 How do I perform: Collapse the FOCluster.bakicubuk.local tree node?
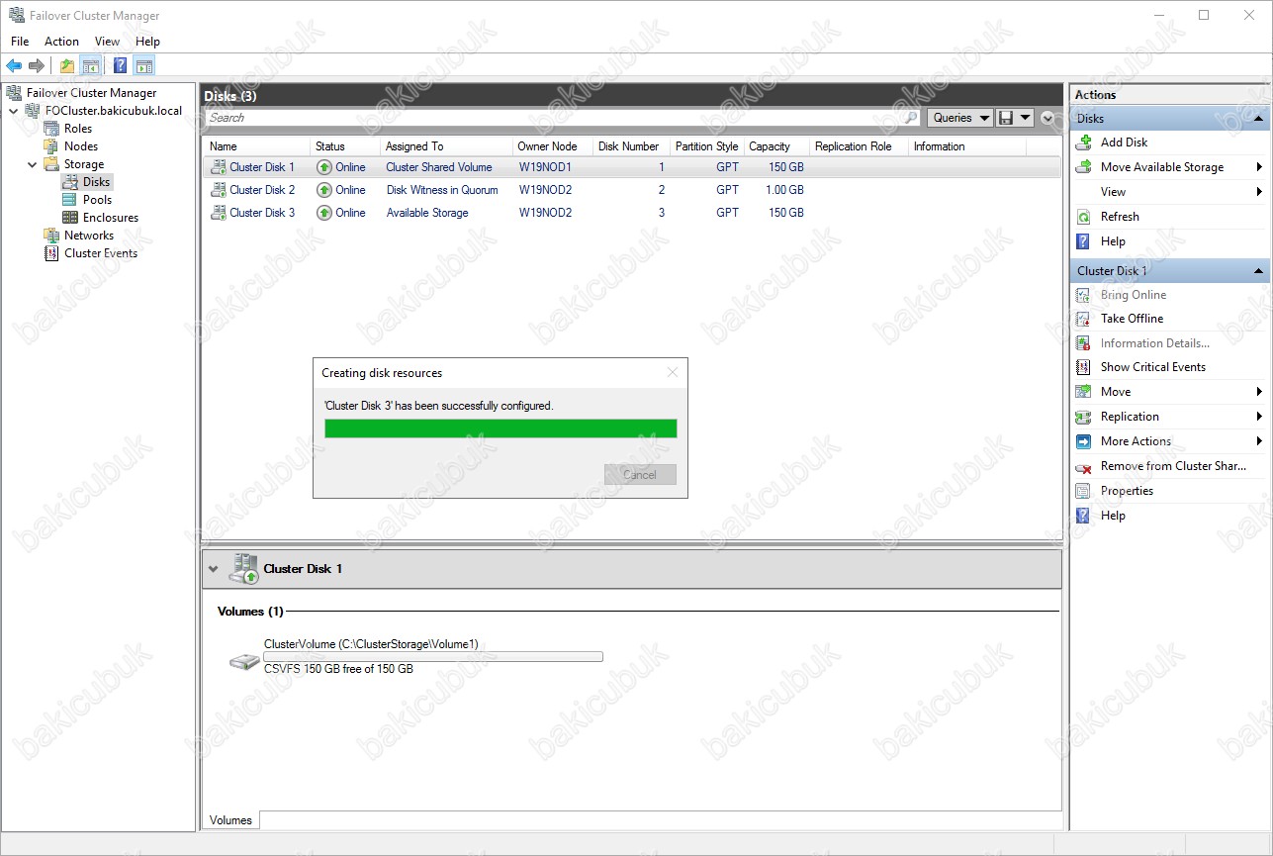click(13, 111)
